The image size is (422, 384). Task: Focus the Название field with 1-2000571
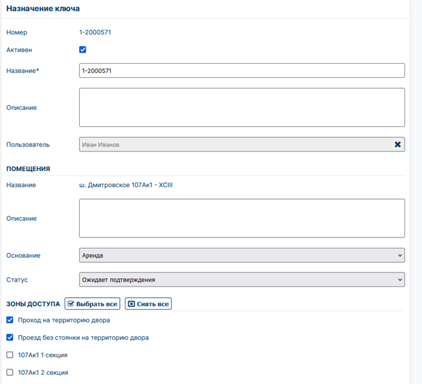point(242,71)
